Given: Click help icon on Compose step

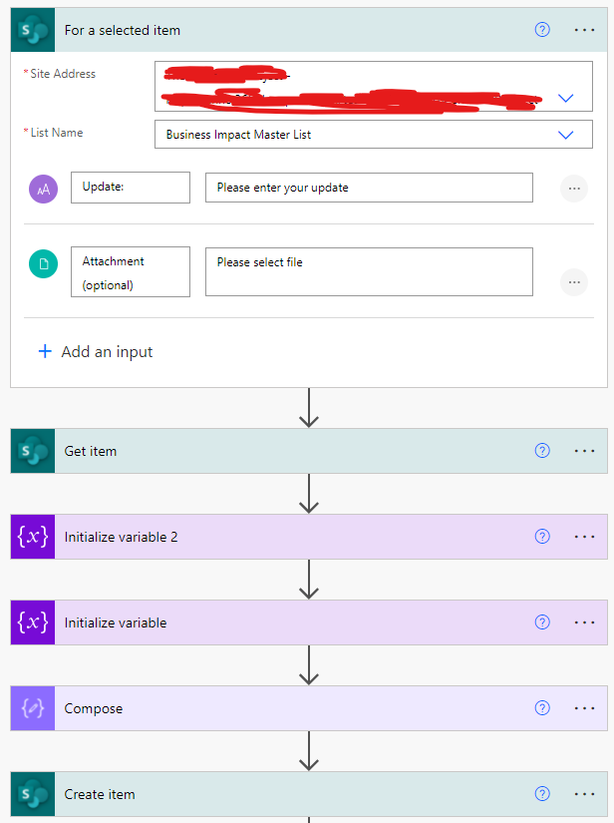Looking at the screenshot, I should 542,708.
